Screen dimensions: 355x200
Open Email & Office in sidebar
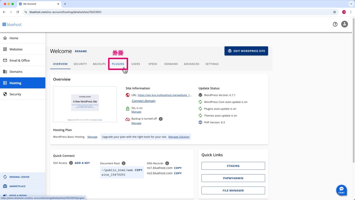22,60
